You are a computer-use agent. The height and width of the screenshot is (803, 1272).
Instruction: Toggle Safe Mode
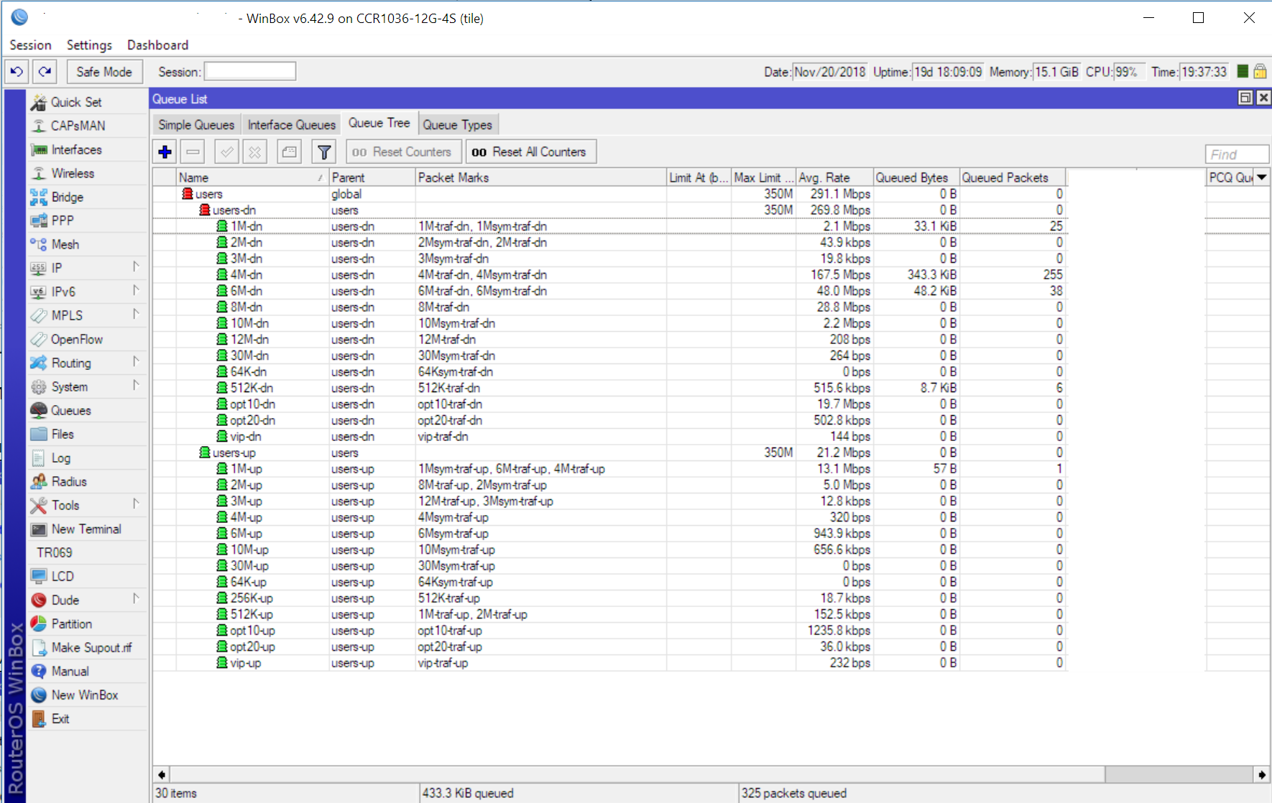(x=104, y=72)
